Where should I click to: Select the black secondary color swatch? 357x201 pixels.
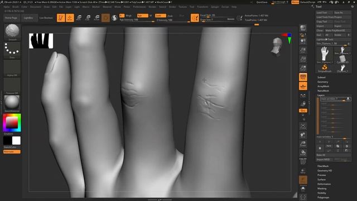point(7,141)
